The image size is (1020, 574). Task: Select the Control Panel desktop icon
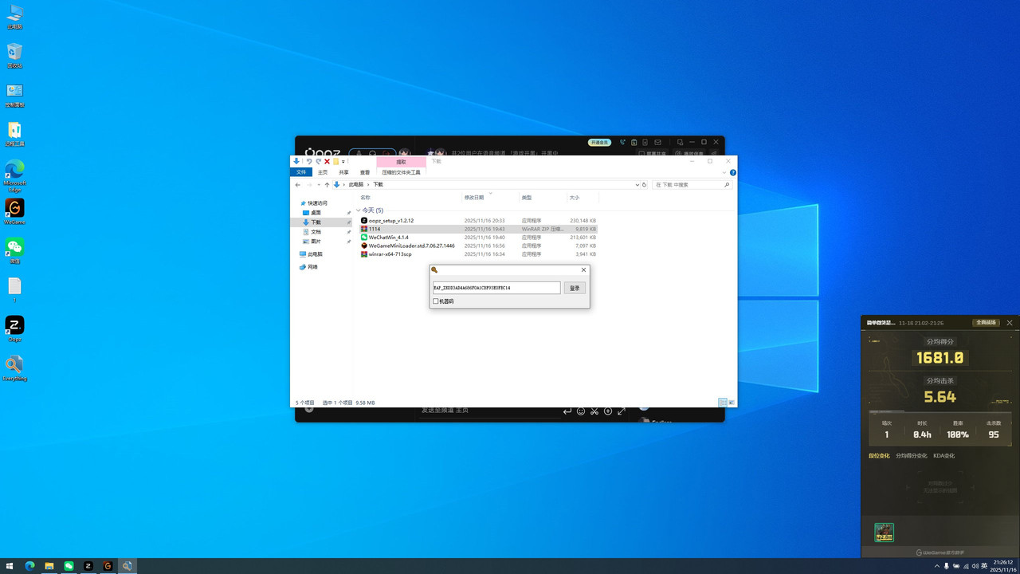pyautogui.click(x=14, y=94)
